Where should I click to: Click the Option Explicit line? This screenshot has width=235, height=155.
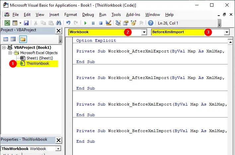[x=96, y=40]
